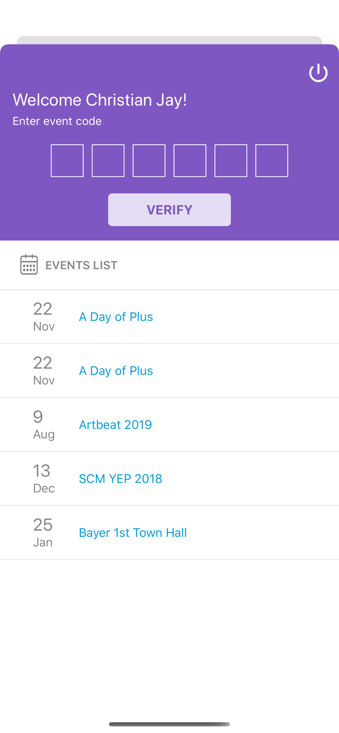
Task: Open the second A Day of Plus event
Action: click(x=116, y=370)
